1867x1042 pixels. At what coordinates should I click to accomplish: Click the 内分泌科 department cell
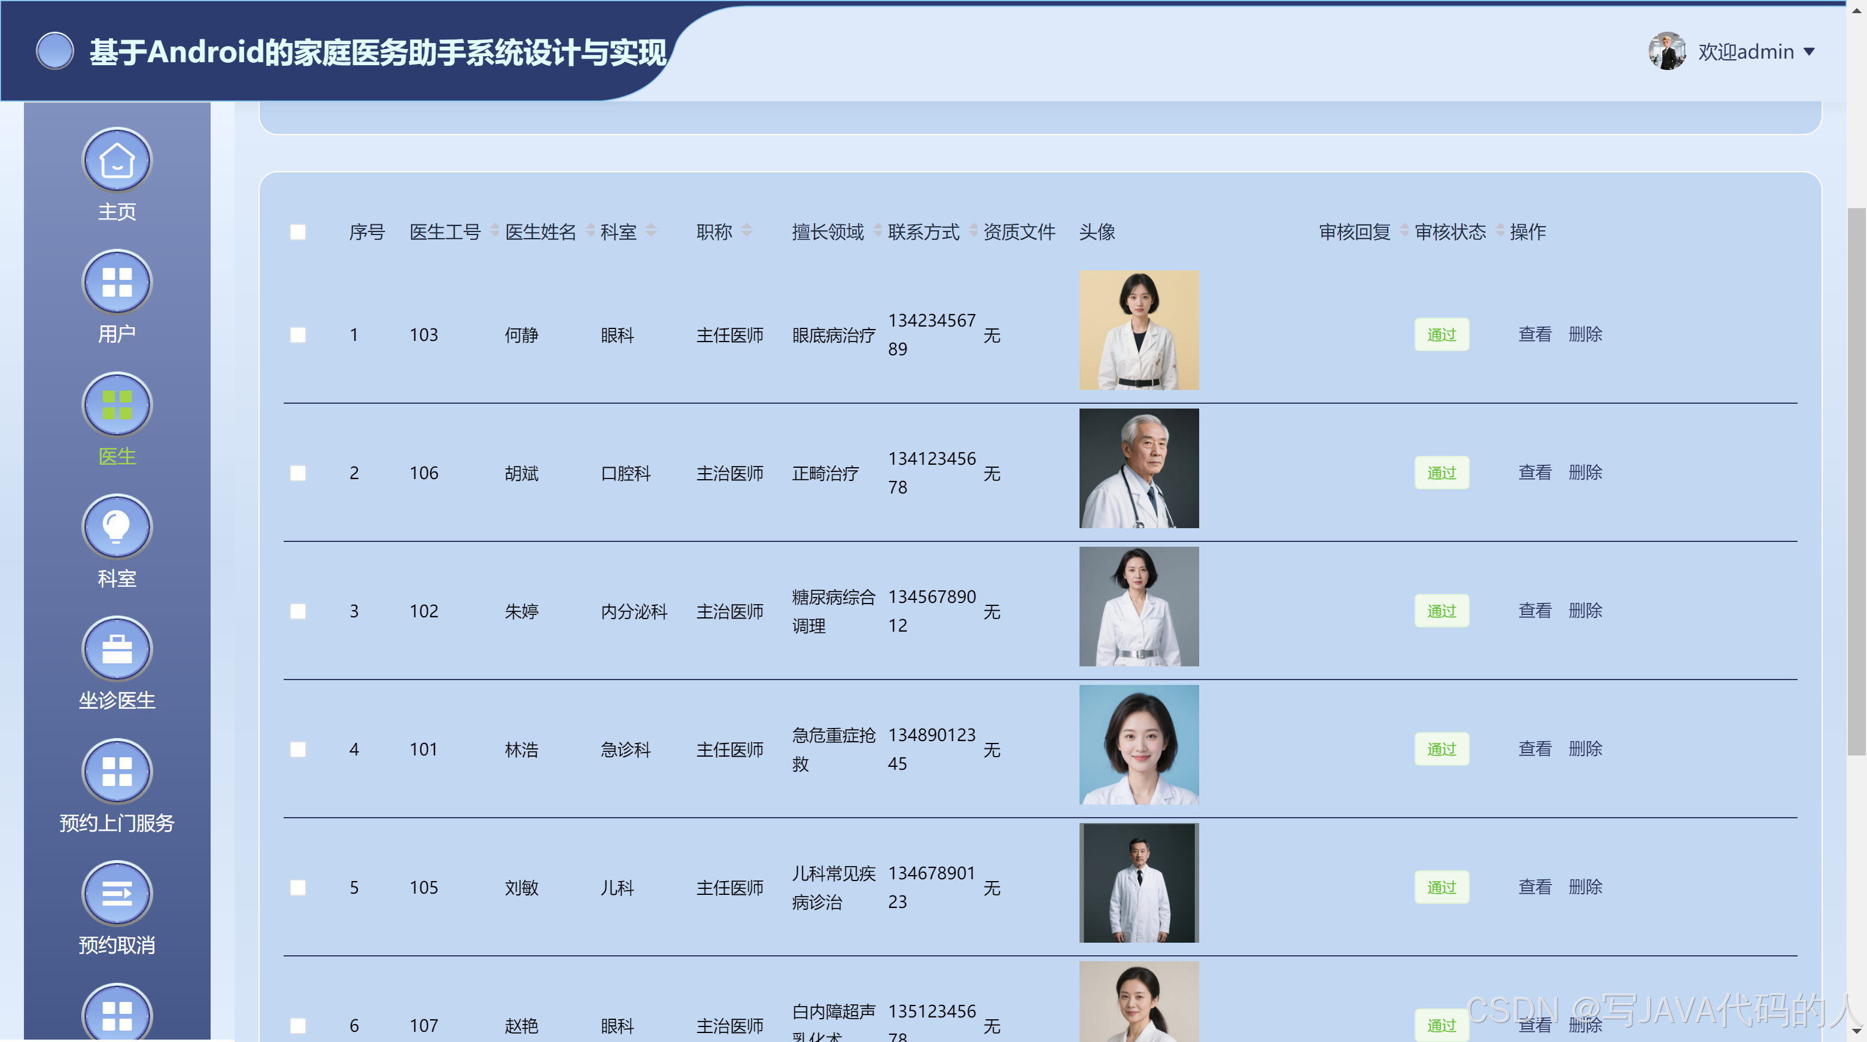click(634, 611)
